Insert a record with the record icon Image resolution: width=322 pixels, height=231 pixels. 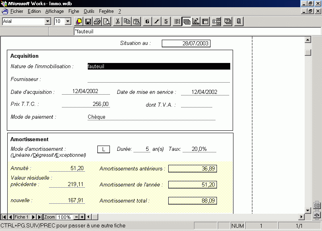click(216, 21)
